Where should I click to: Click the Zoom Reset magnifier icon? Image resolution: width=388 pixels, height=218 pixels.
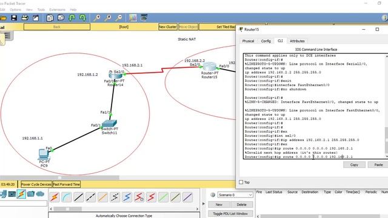(x=108, y=18)
